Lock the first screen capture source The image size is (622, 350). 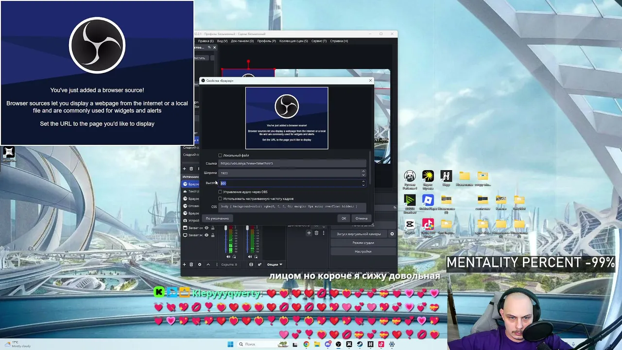(x=213, y=227)
